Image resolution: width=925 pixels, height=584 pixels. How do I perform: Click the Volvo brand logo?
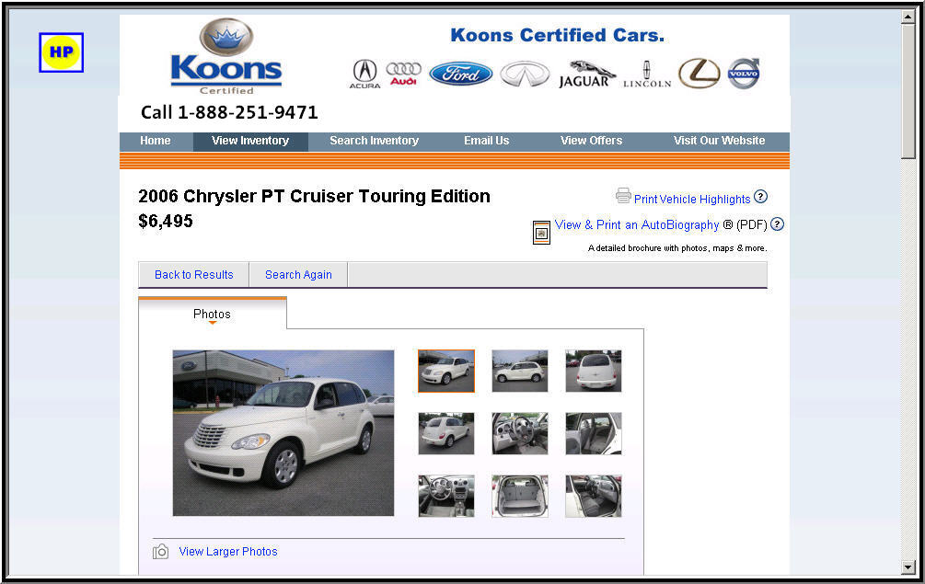(744, 74)
